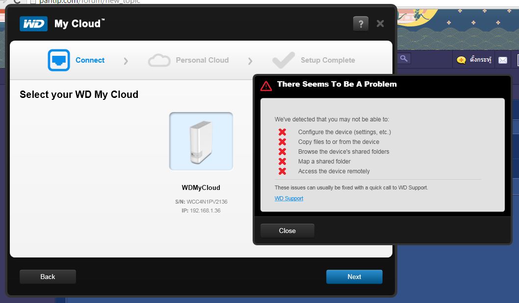Image resolution: width=519 pixels, height=303 pixels.
Task: Close the WD My Cloud setup window
Action: click(380, 23)
